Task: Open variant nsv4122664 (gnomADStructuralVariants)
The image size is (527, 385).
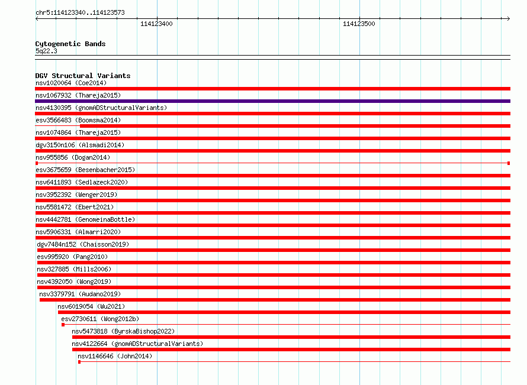Action: coord(137,344)
